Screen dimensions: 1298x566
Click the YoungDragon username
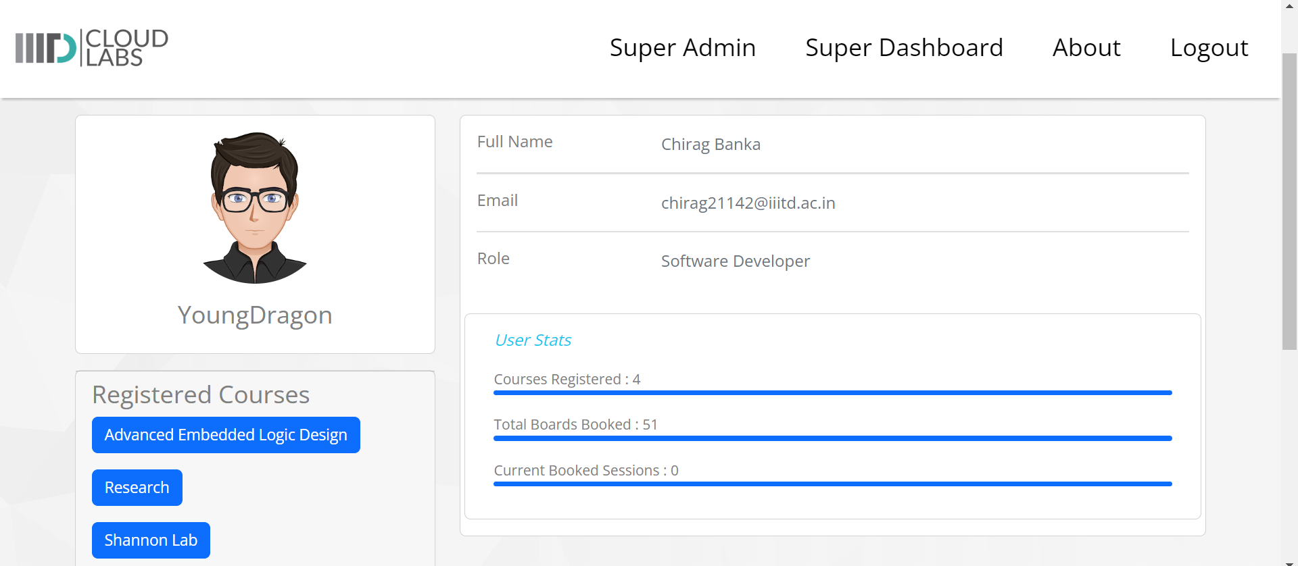pos(255,315)
